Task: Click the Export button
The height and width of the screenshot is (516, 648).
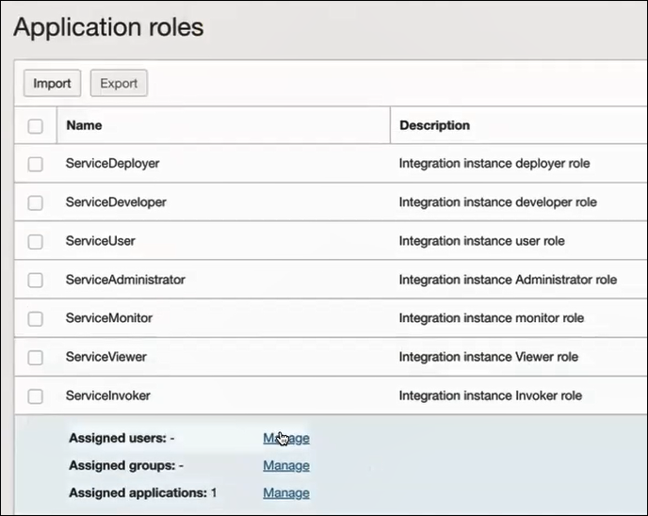Action: (x=119, y=83)
